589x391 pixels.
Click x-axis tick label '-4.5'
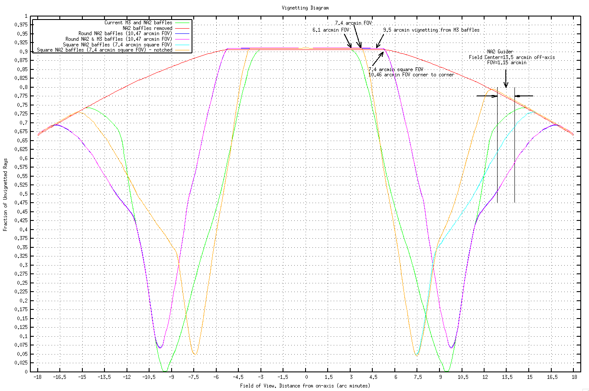click(x=238, y=378)
